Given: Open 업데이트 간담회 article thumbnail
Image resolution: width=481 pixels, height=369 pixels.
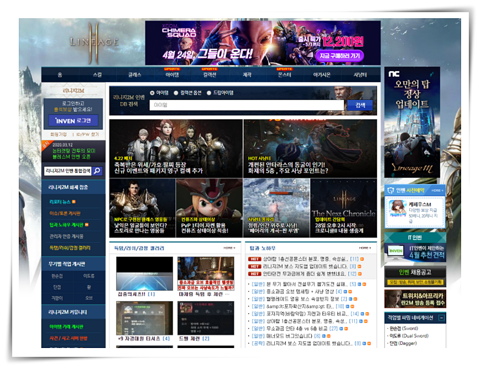Looking at the screenshot, I should [x=343, y=208].
